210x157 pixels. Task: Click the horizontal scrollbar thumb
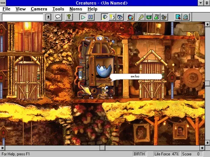click(x=103, y=148)
